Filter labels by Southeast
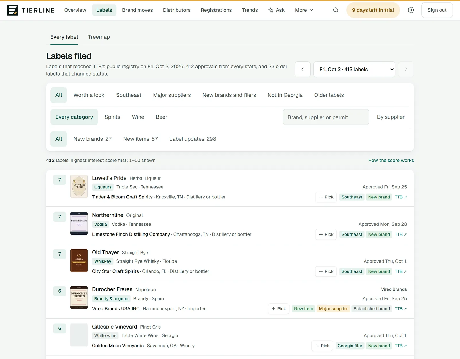The image size is (460, 359). point(129,95)
